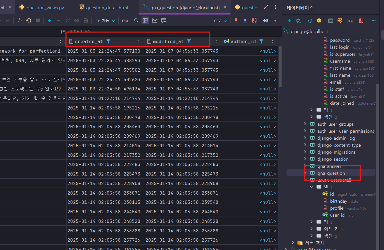
Task: Click the import data upload icon
Action: 245,20
